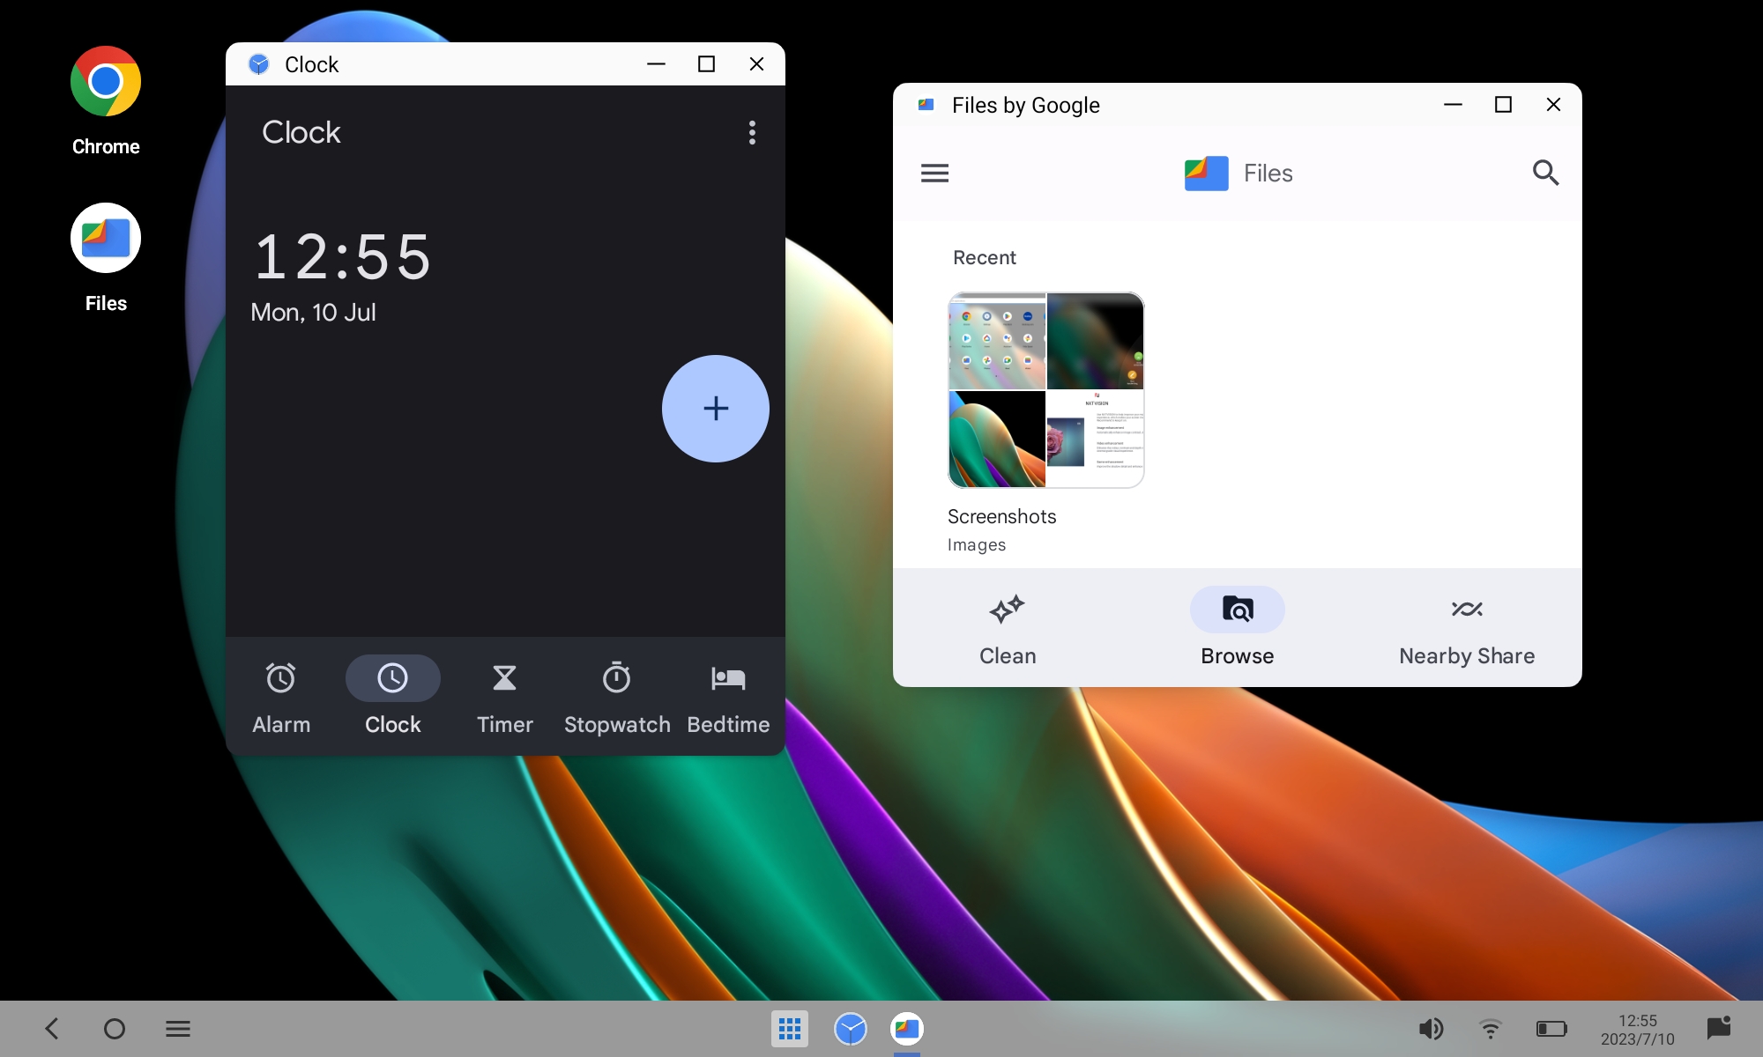Open Nearby Share in Files
The width and height of the screenshot is (1763, 1057).
(x=1467, y=628)
